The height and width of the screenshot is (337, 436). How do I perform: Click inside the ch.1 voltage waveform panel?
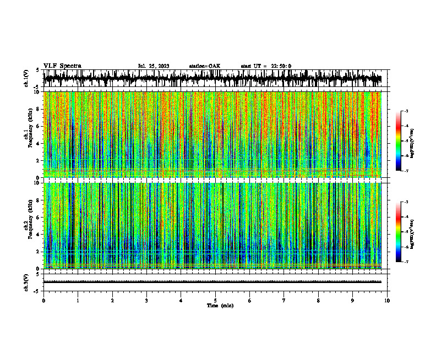point(216,78)
